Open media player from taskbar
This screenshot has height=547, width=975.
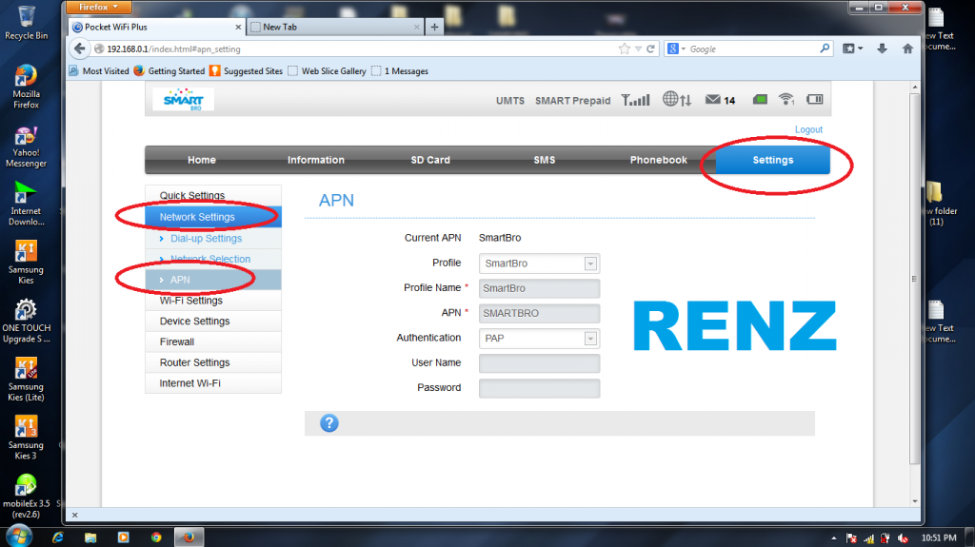pyautogui.click(x=123, y=537)
